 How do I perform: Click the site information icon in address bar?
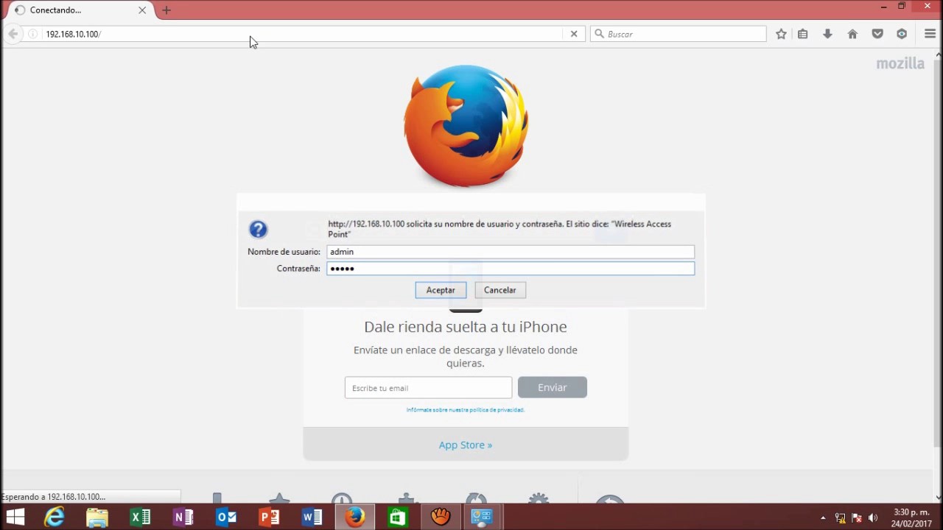32,34
